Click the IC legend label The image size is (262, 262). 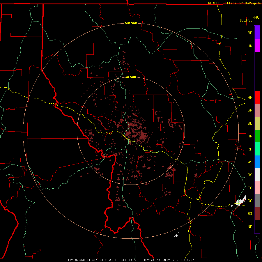(x=250, y=188)
